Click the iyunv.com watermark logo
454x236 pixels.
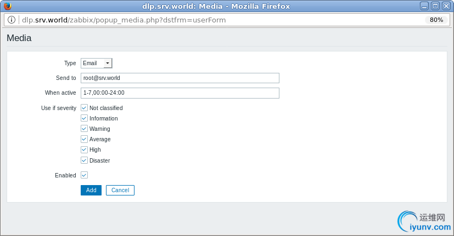424,220
